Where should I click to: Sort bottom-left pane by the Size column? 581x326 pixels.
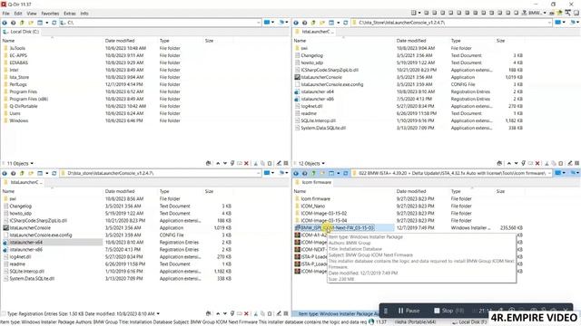[209, 191]
